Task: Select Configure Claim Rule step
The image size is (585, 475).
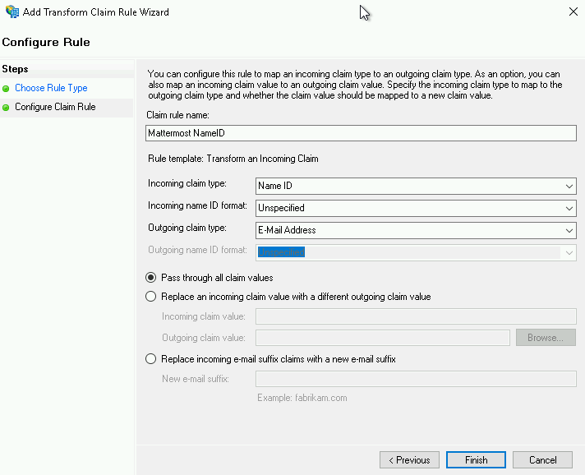Action: [x=55, y=107]
